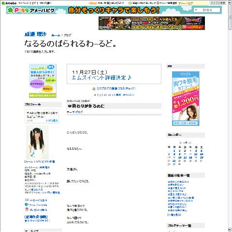Go to next month with >> in calendar
232x232 pixels.
click(x=190, y=143)
